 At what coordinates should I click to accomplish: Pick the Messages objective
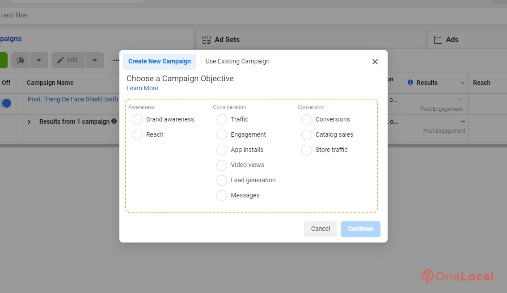[x=222, y=196]
